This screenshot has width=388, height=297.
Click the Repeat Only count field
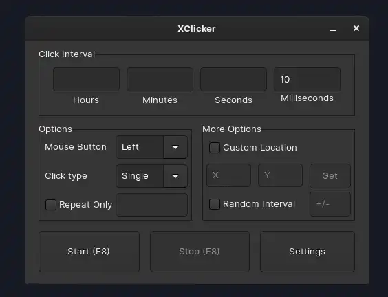(x=151, y=205)
